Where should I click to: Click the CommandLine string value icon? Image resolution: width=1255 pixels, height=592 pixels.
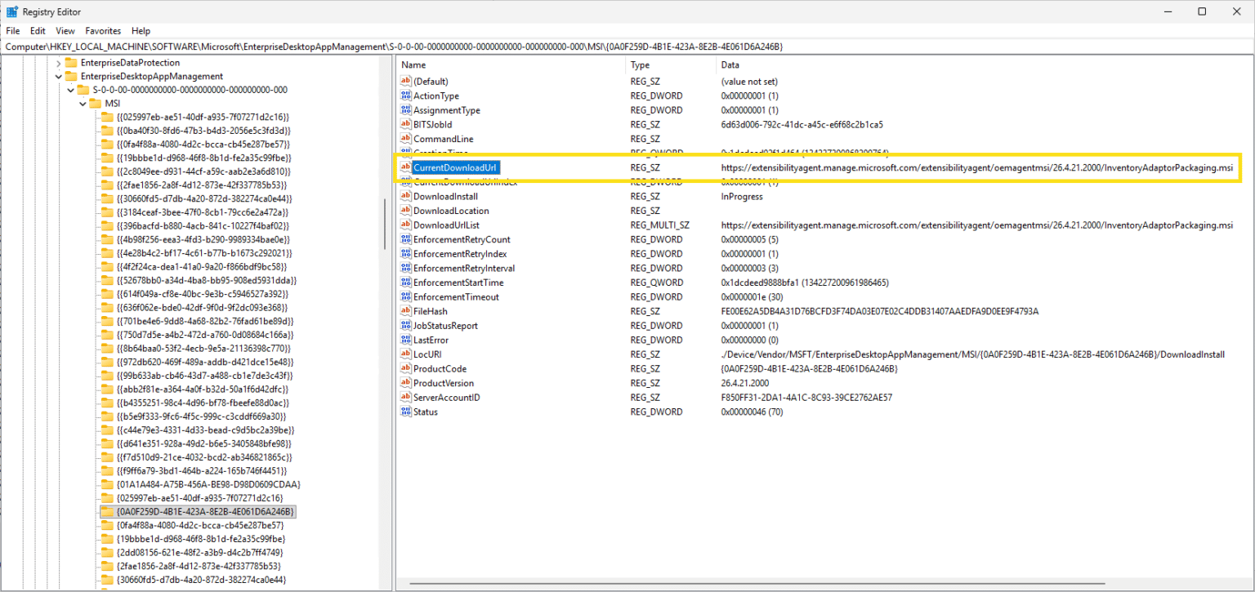tap(406, 139)
